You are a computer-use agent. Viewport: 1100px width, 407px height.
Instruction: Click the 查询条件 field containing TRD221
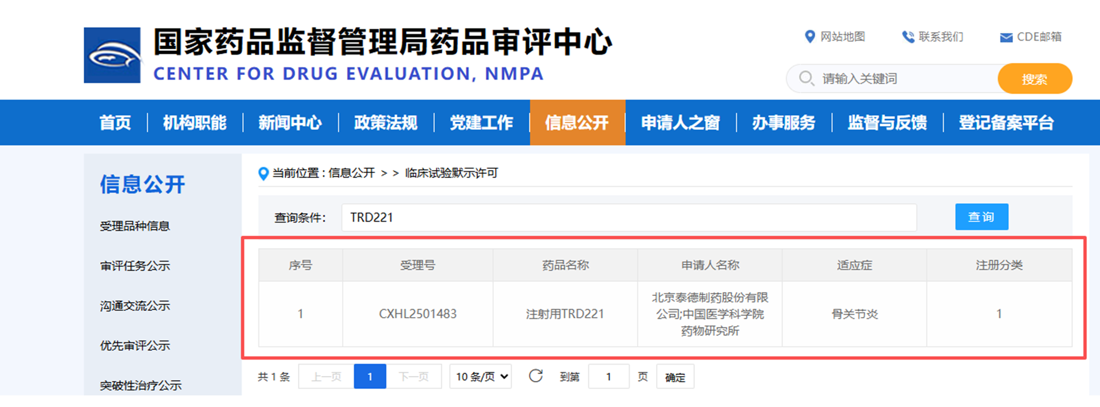click(x=628, y=218)
